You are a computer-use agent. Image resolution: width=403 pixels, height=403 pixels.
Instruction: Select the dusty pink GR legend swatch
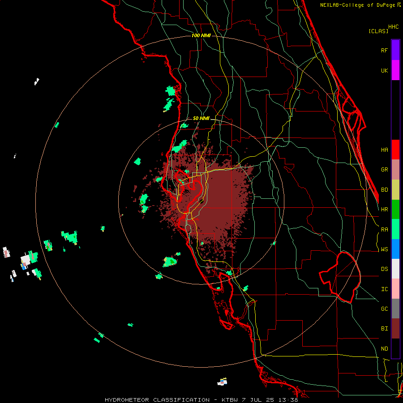pos(395,169)
